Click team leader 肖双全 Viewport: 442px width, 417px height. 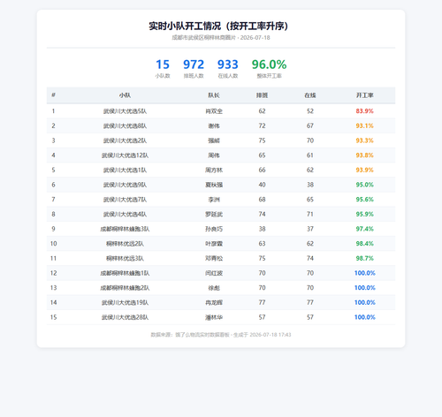click(x=214, y=111)
